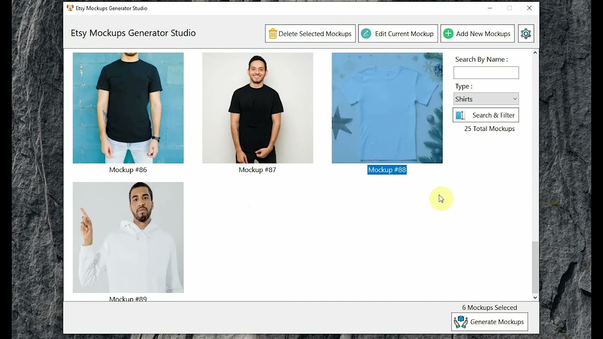Select the white hoodie Mockup #89 thumbnail
Viewport: 603px width, 339px height.
[x=128, y=237]
